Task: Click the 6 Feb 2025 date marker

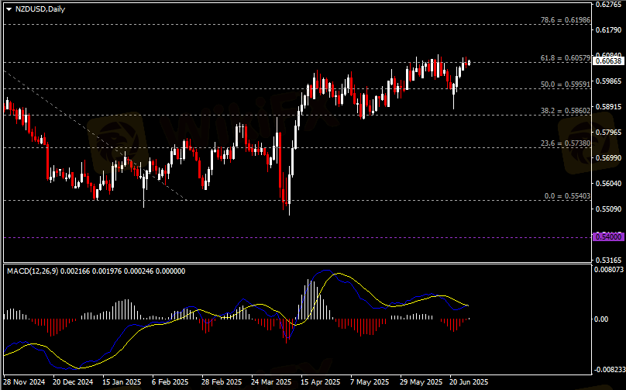Action: pyautogui.click(x=170, y=382)
